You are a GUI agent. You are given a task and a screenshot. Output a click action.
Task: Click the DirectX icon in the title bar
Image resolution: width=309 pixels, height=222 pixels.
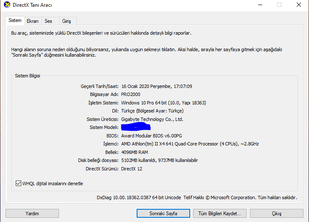pyautogui.click(x=7, y=5)
